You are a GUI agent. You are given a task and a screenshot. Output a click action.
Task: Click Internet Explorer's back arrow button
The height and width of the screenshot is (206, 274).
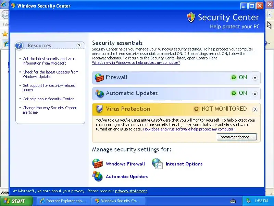(x=5, y=14)
